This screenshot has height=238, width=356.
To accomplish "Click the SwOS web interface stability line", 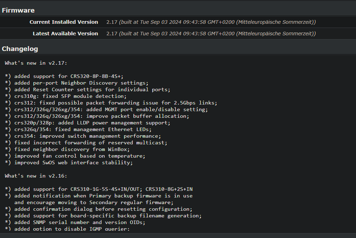I will tap(69, 163).
